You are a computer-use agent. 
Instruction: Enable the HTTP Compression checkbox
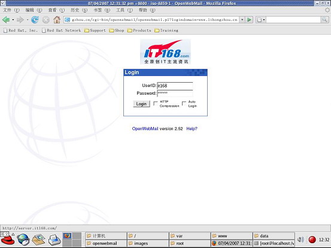(156, 103)
